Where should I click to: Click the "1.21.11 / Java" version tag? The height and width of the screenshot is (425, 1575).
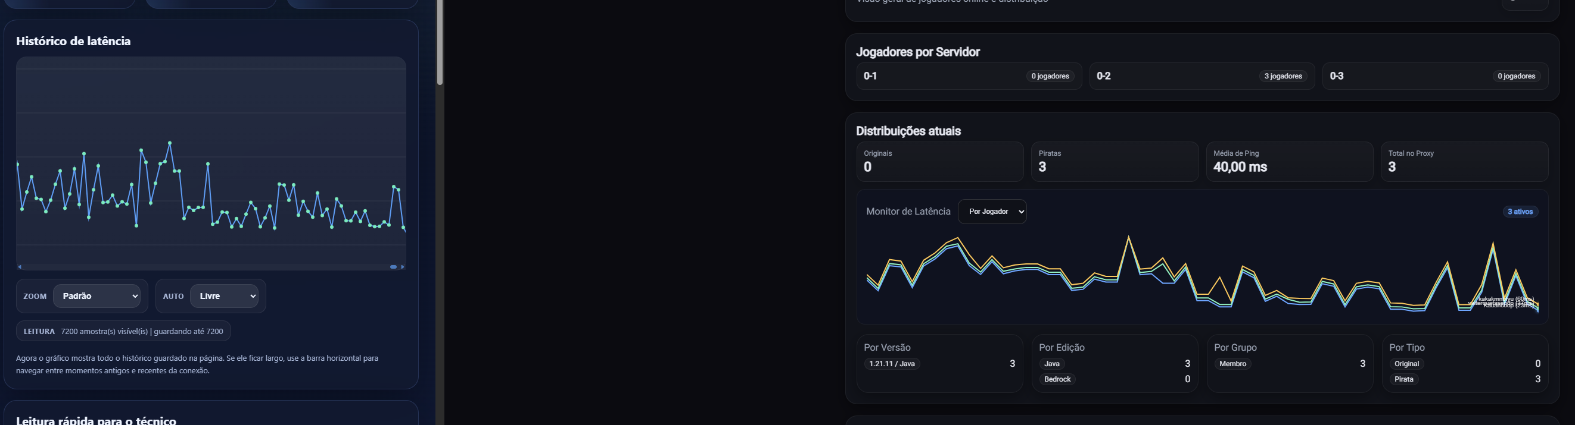click(892, 364)
